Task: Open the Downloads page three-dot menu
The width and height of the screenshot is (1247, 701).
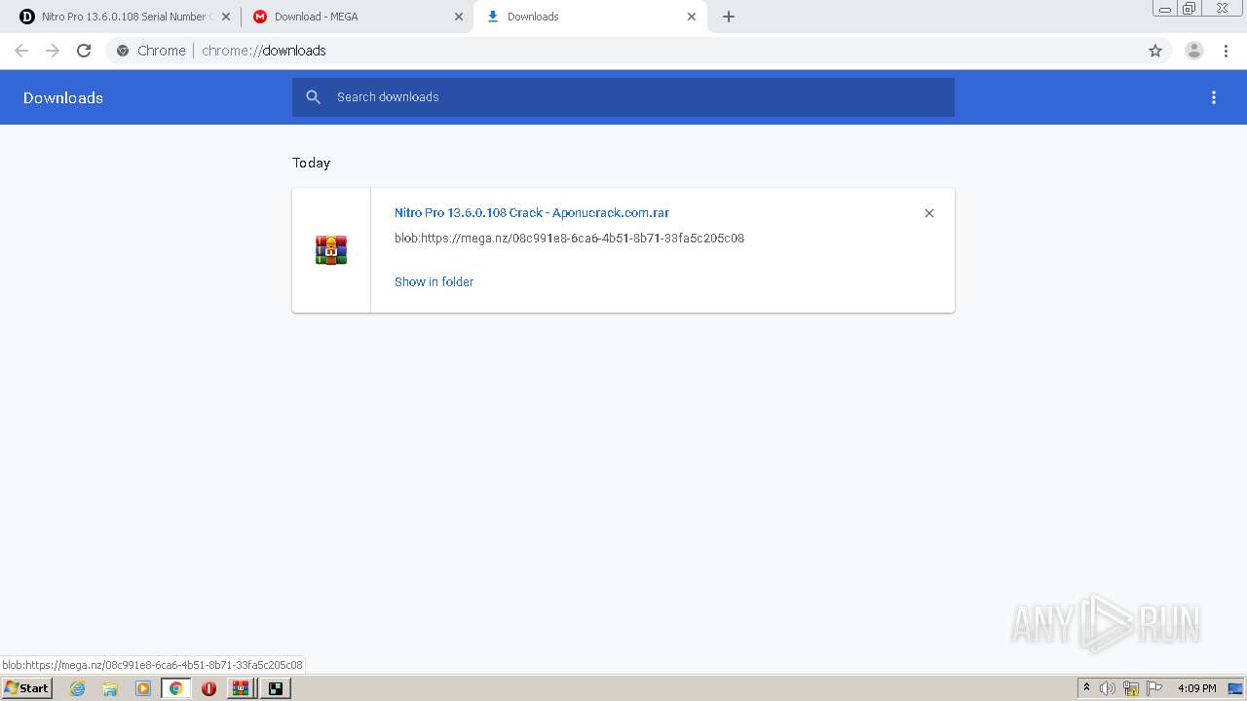Action: tap(1214, 97)
